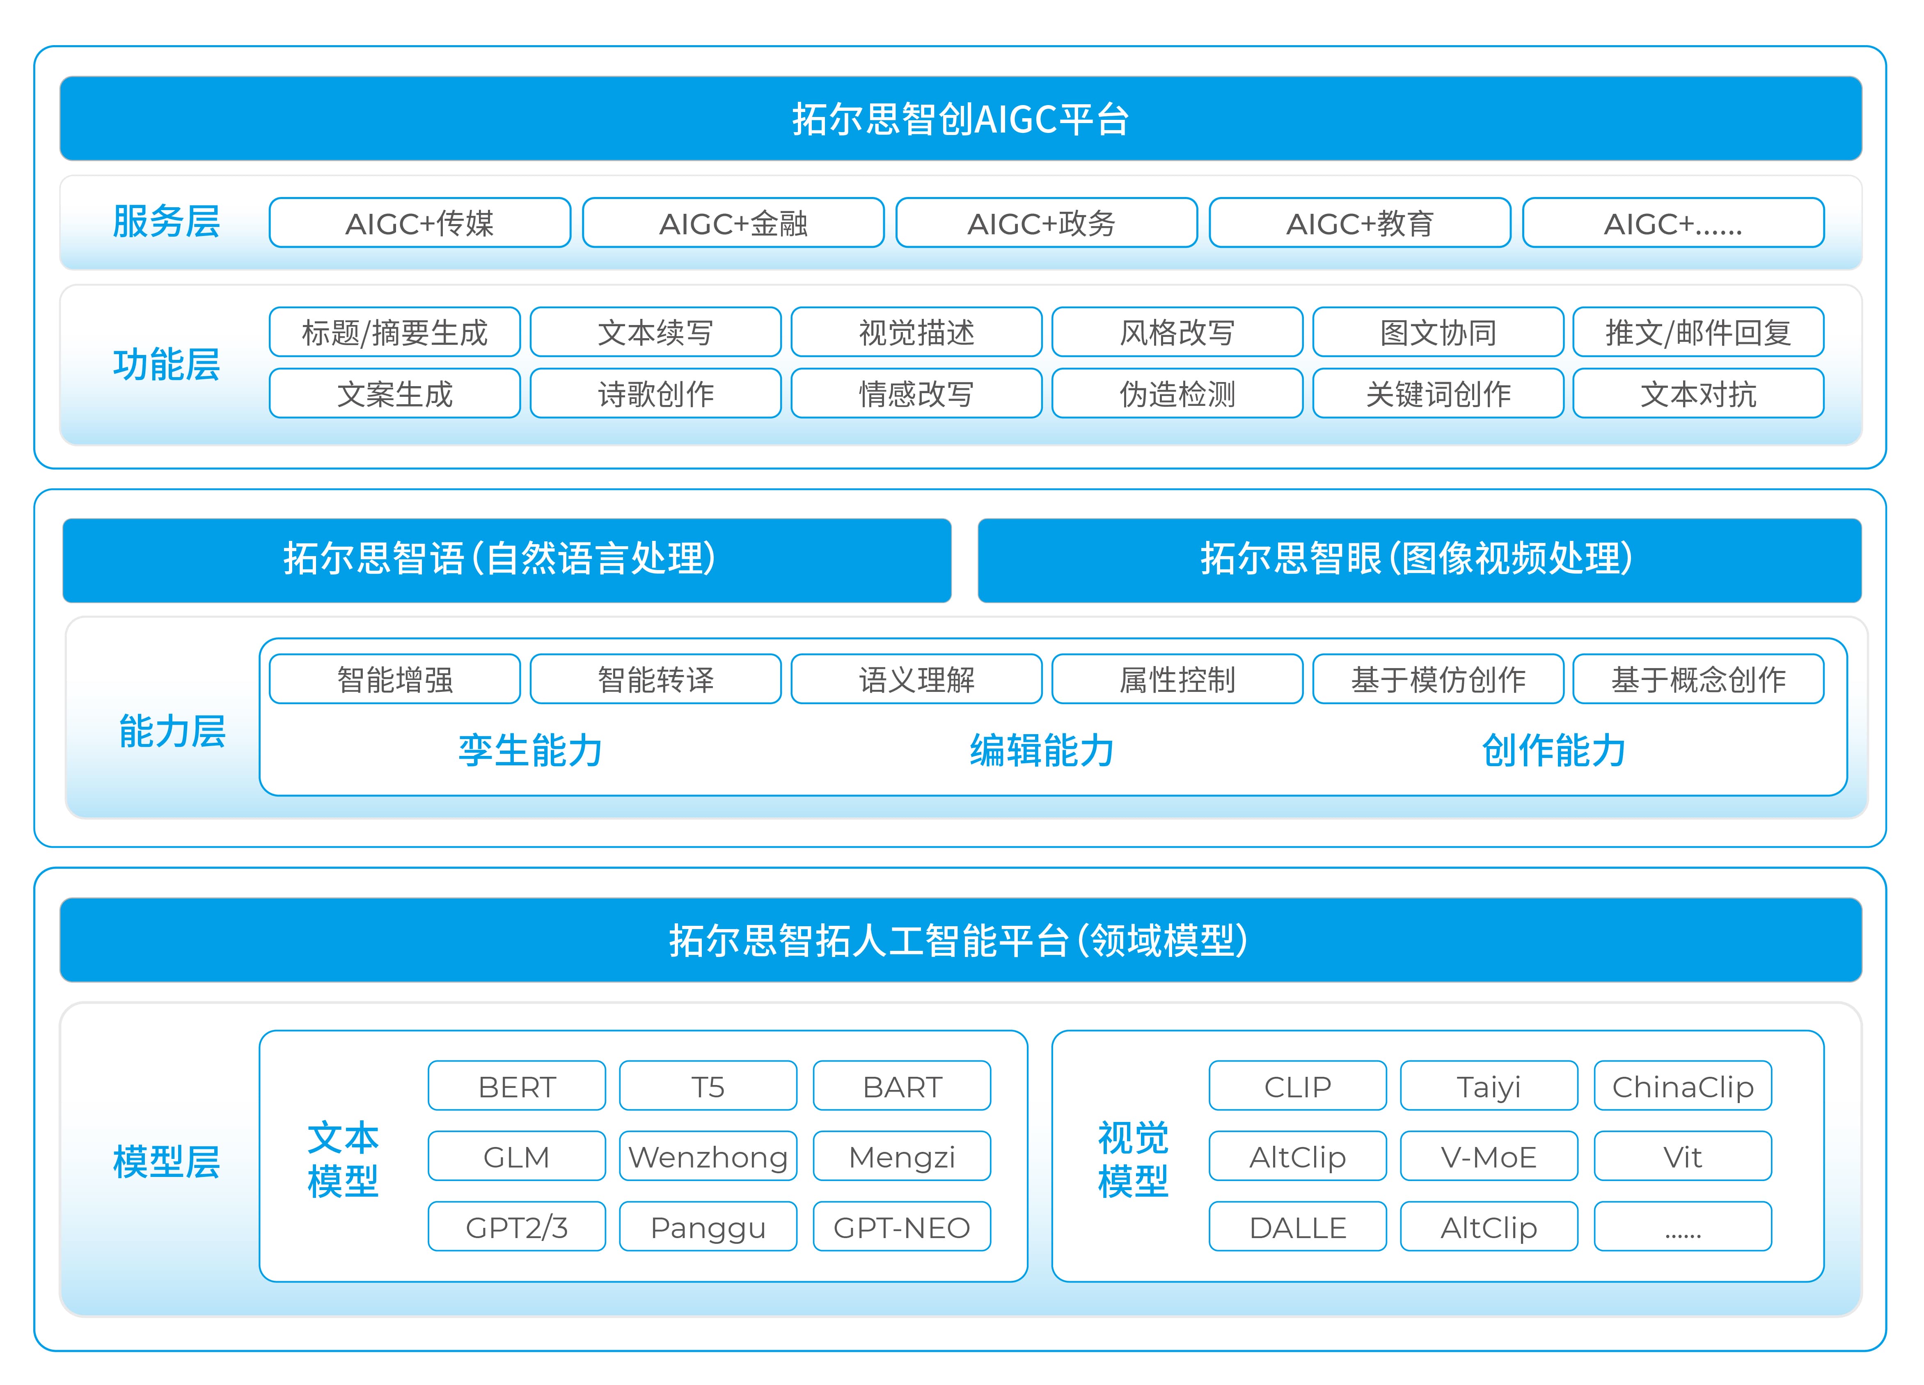
Task: Click the BERT model box
Action: (517, 1085)
